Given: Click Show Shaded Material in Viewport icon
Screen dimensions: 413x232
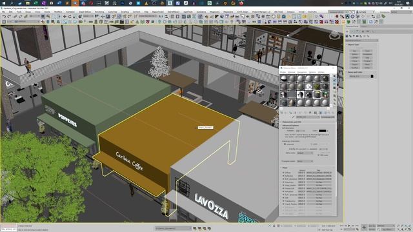Looking at the screenshot, I should pyautogui.click(x=321, y=113).
